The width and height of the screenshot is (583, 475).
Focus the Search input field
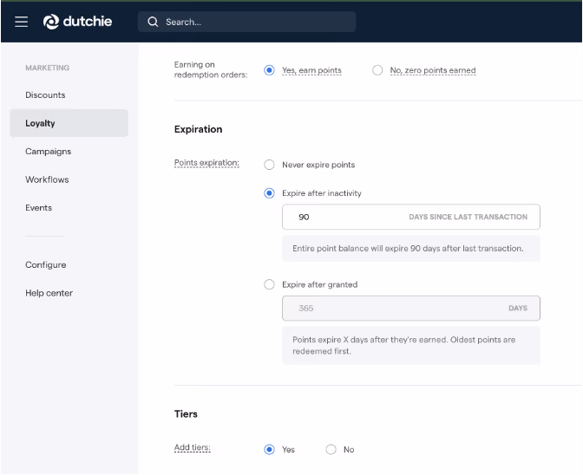[x=247, y=22]
